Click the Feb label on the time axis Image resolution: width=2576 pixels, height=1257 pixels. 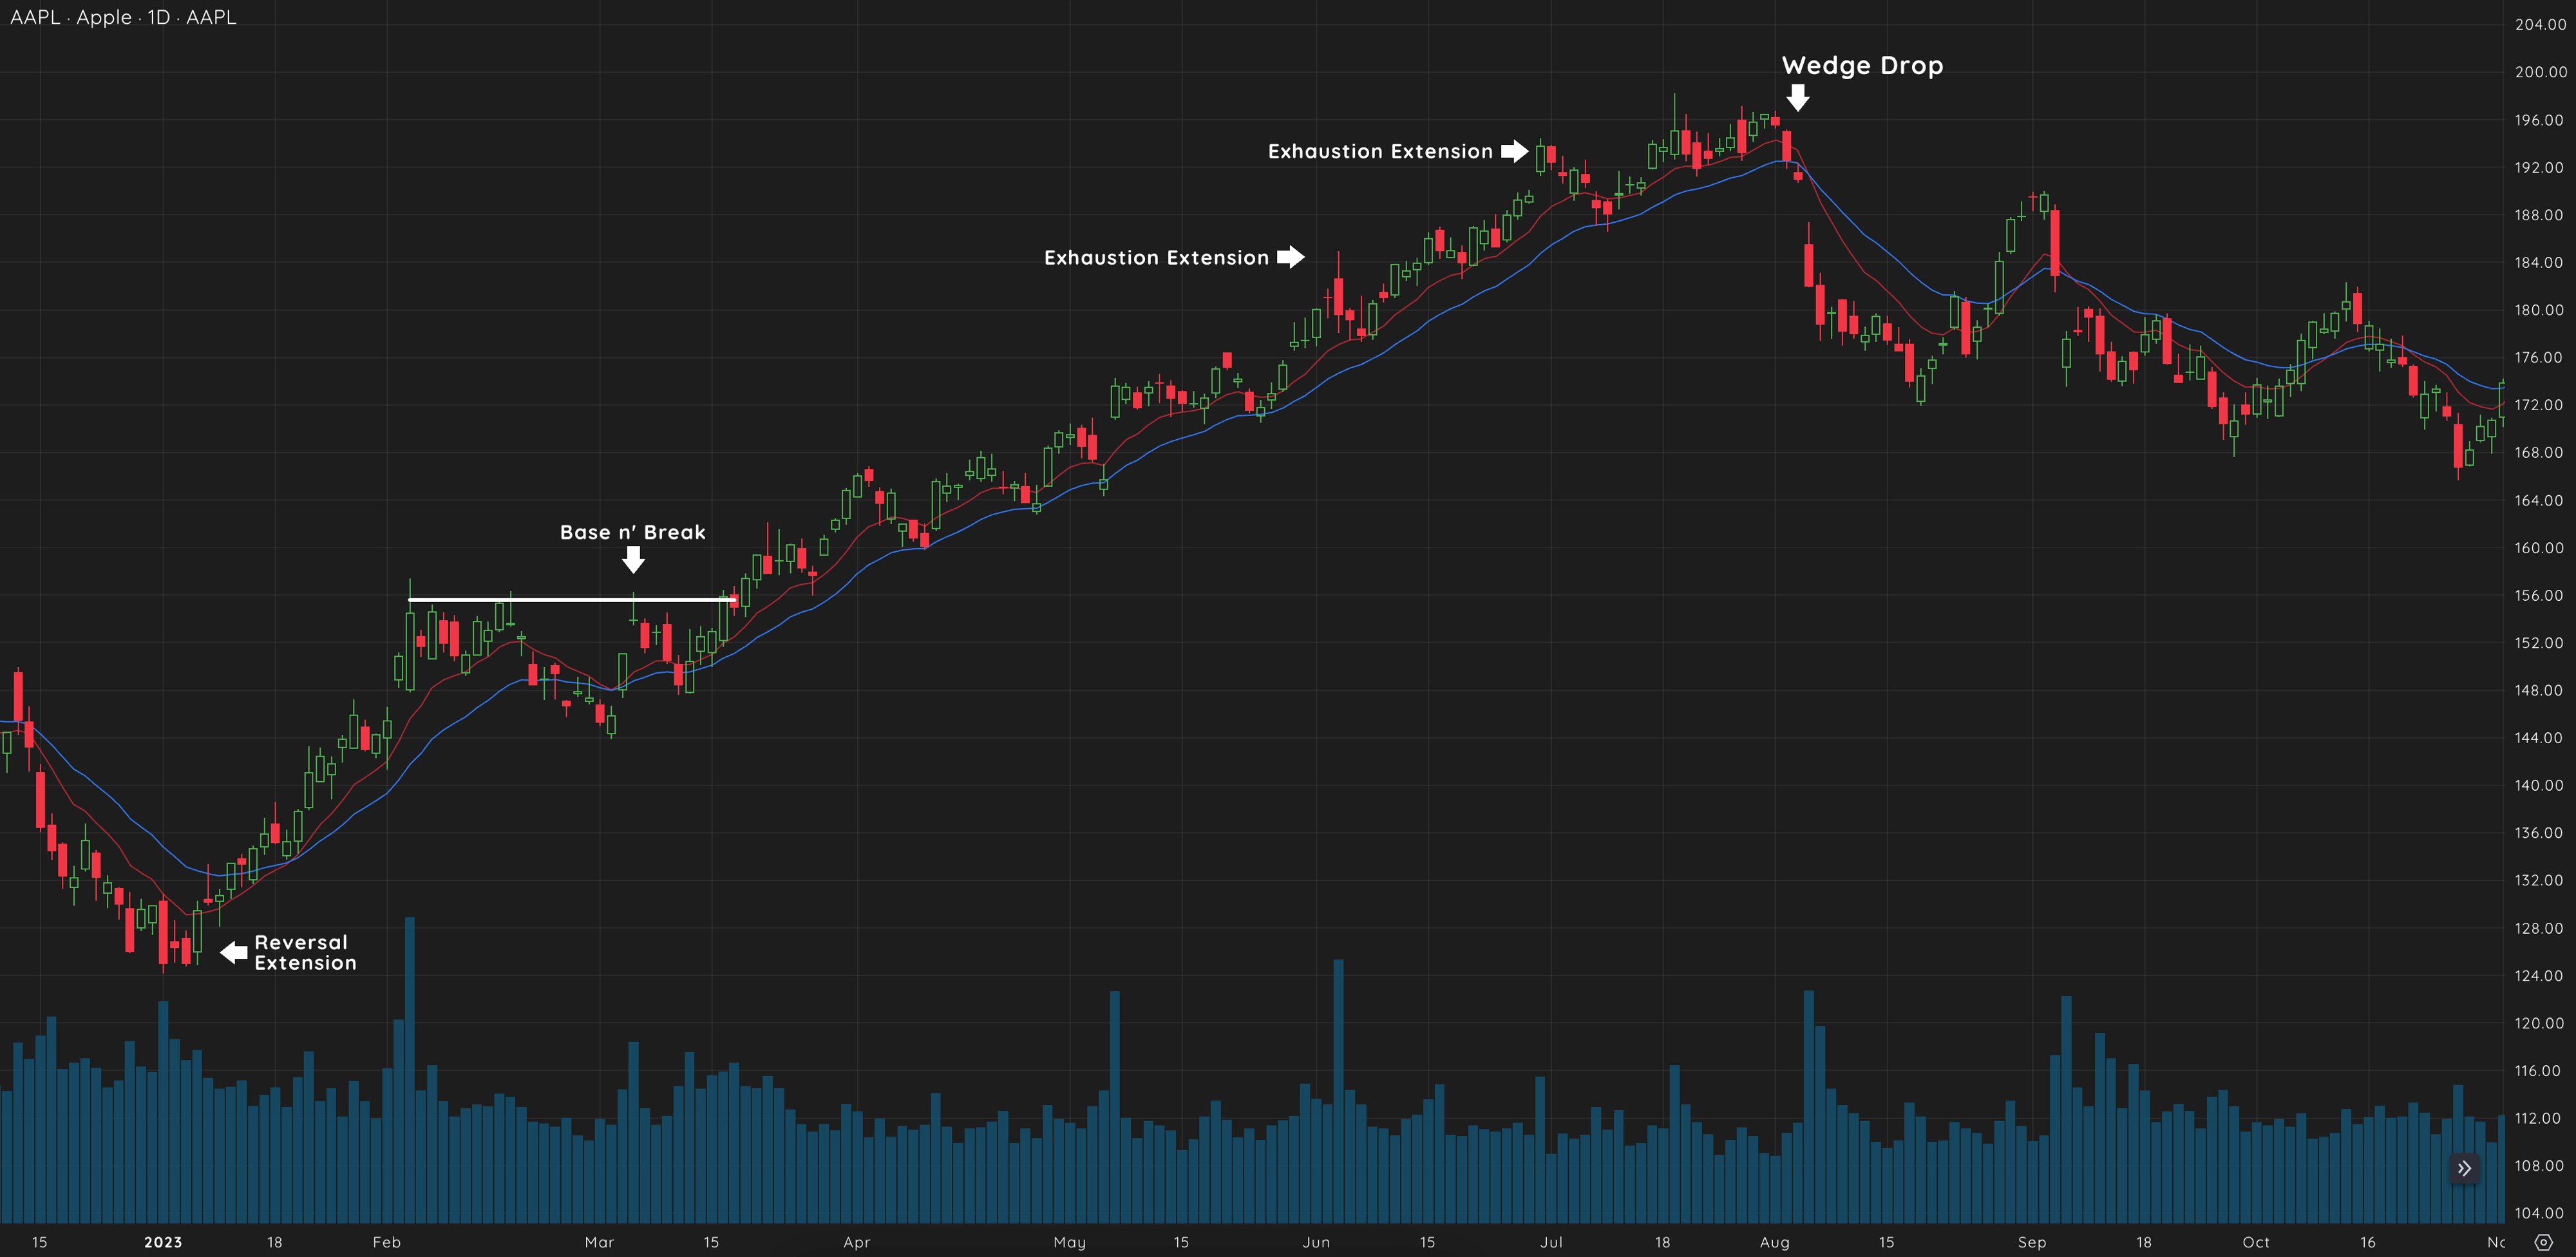point(387,1242)
